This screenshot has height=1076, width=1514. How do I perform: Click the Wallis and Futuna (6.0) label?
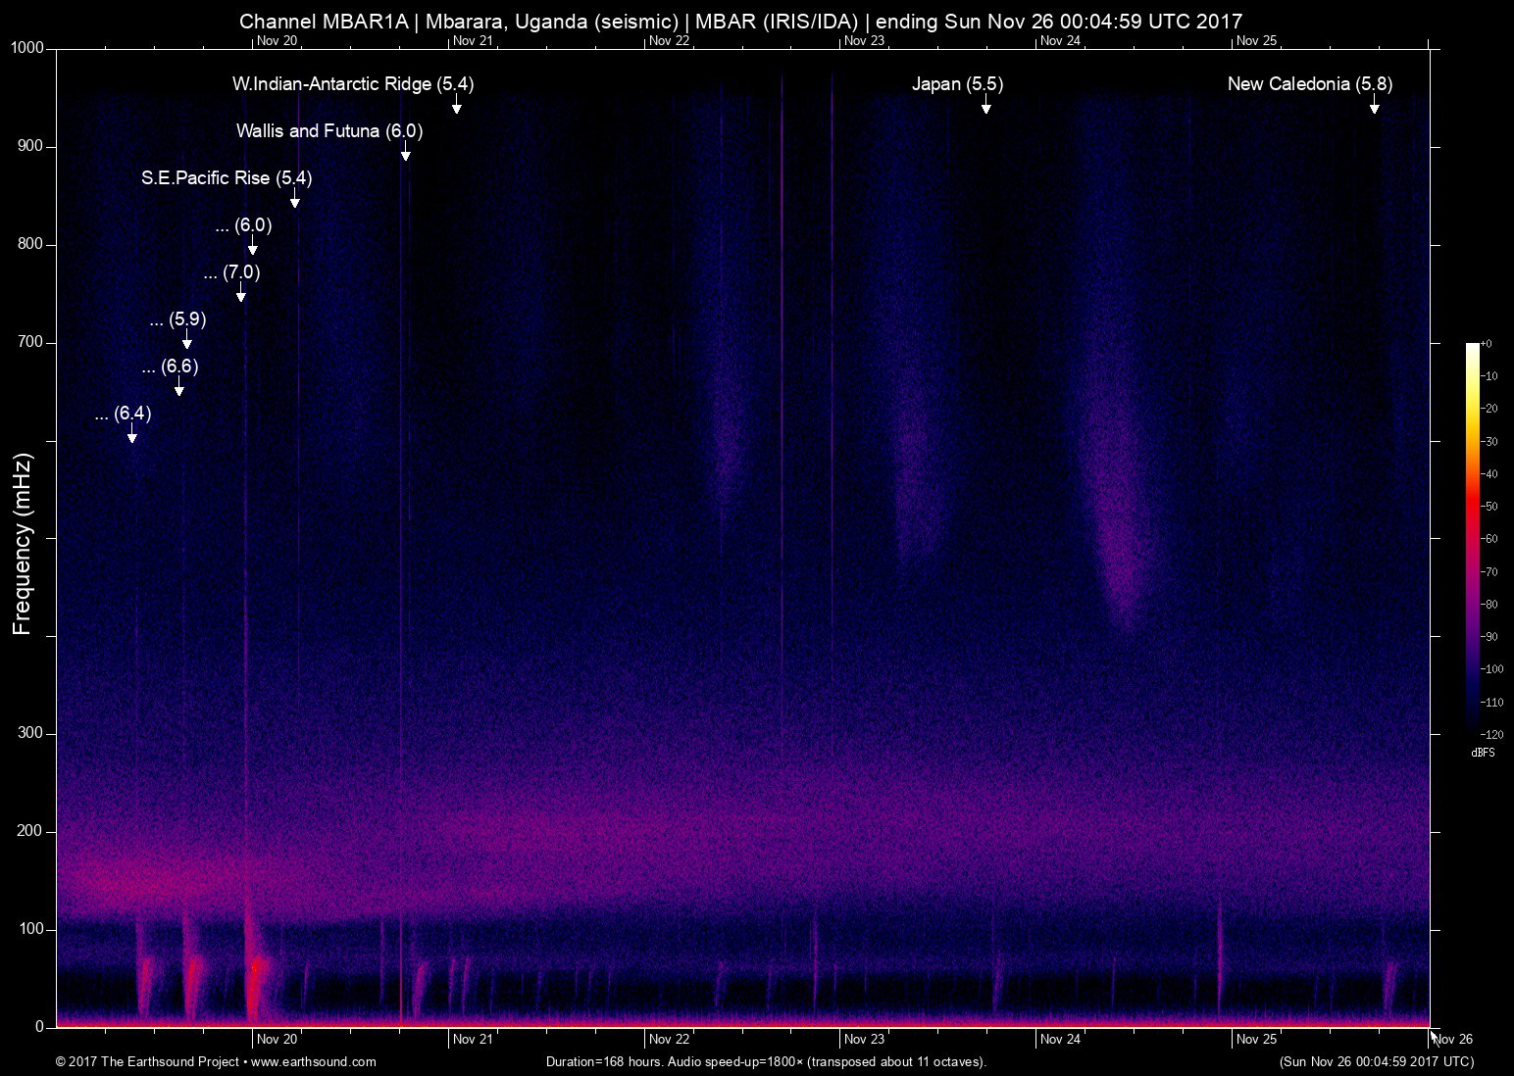click(x=328, y=130)
